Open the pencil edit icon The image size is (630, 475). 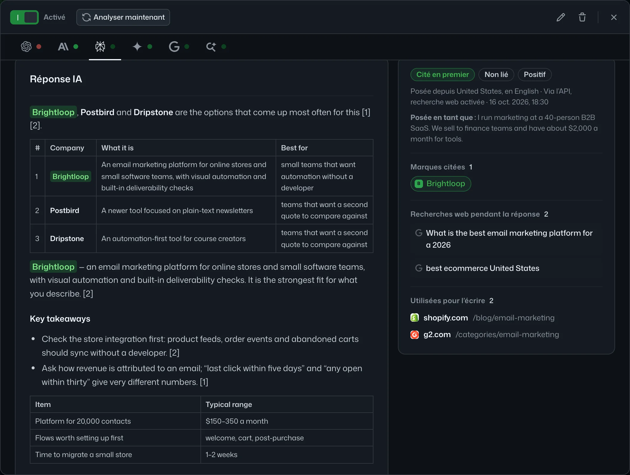(x=561, y=17)
